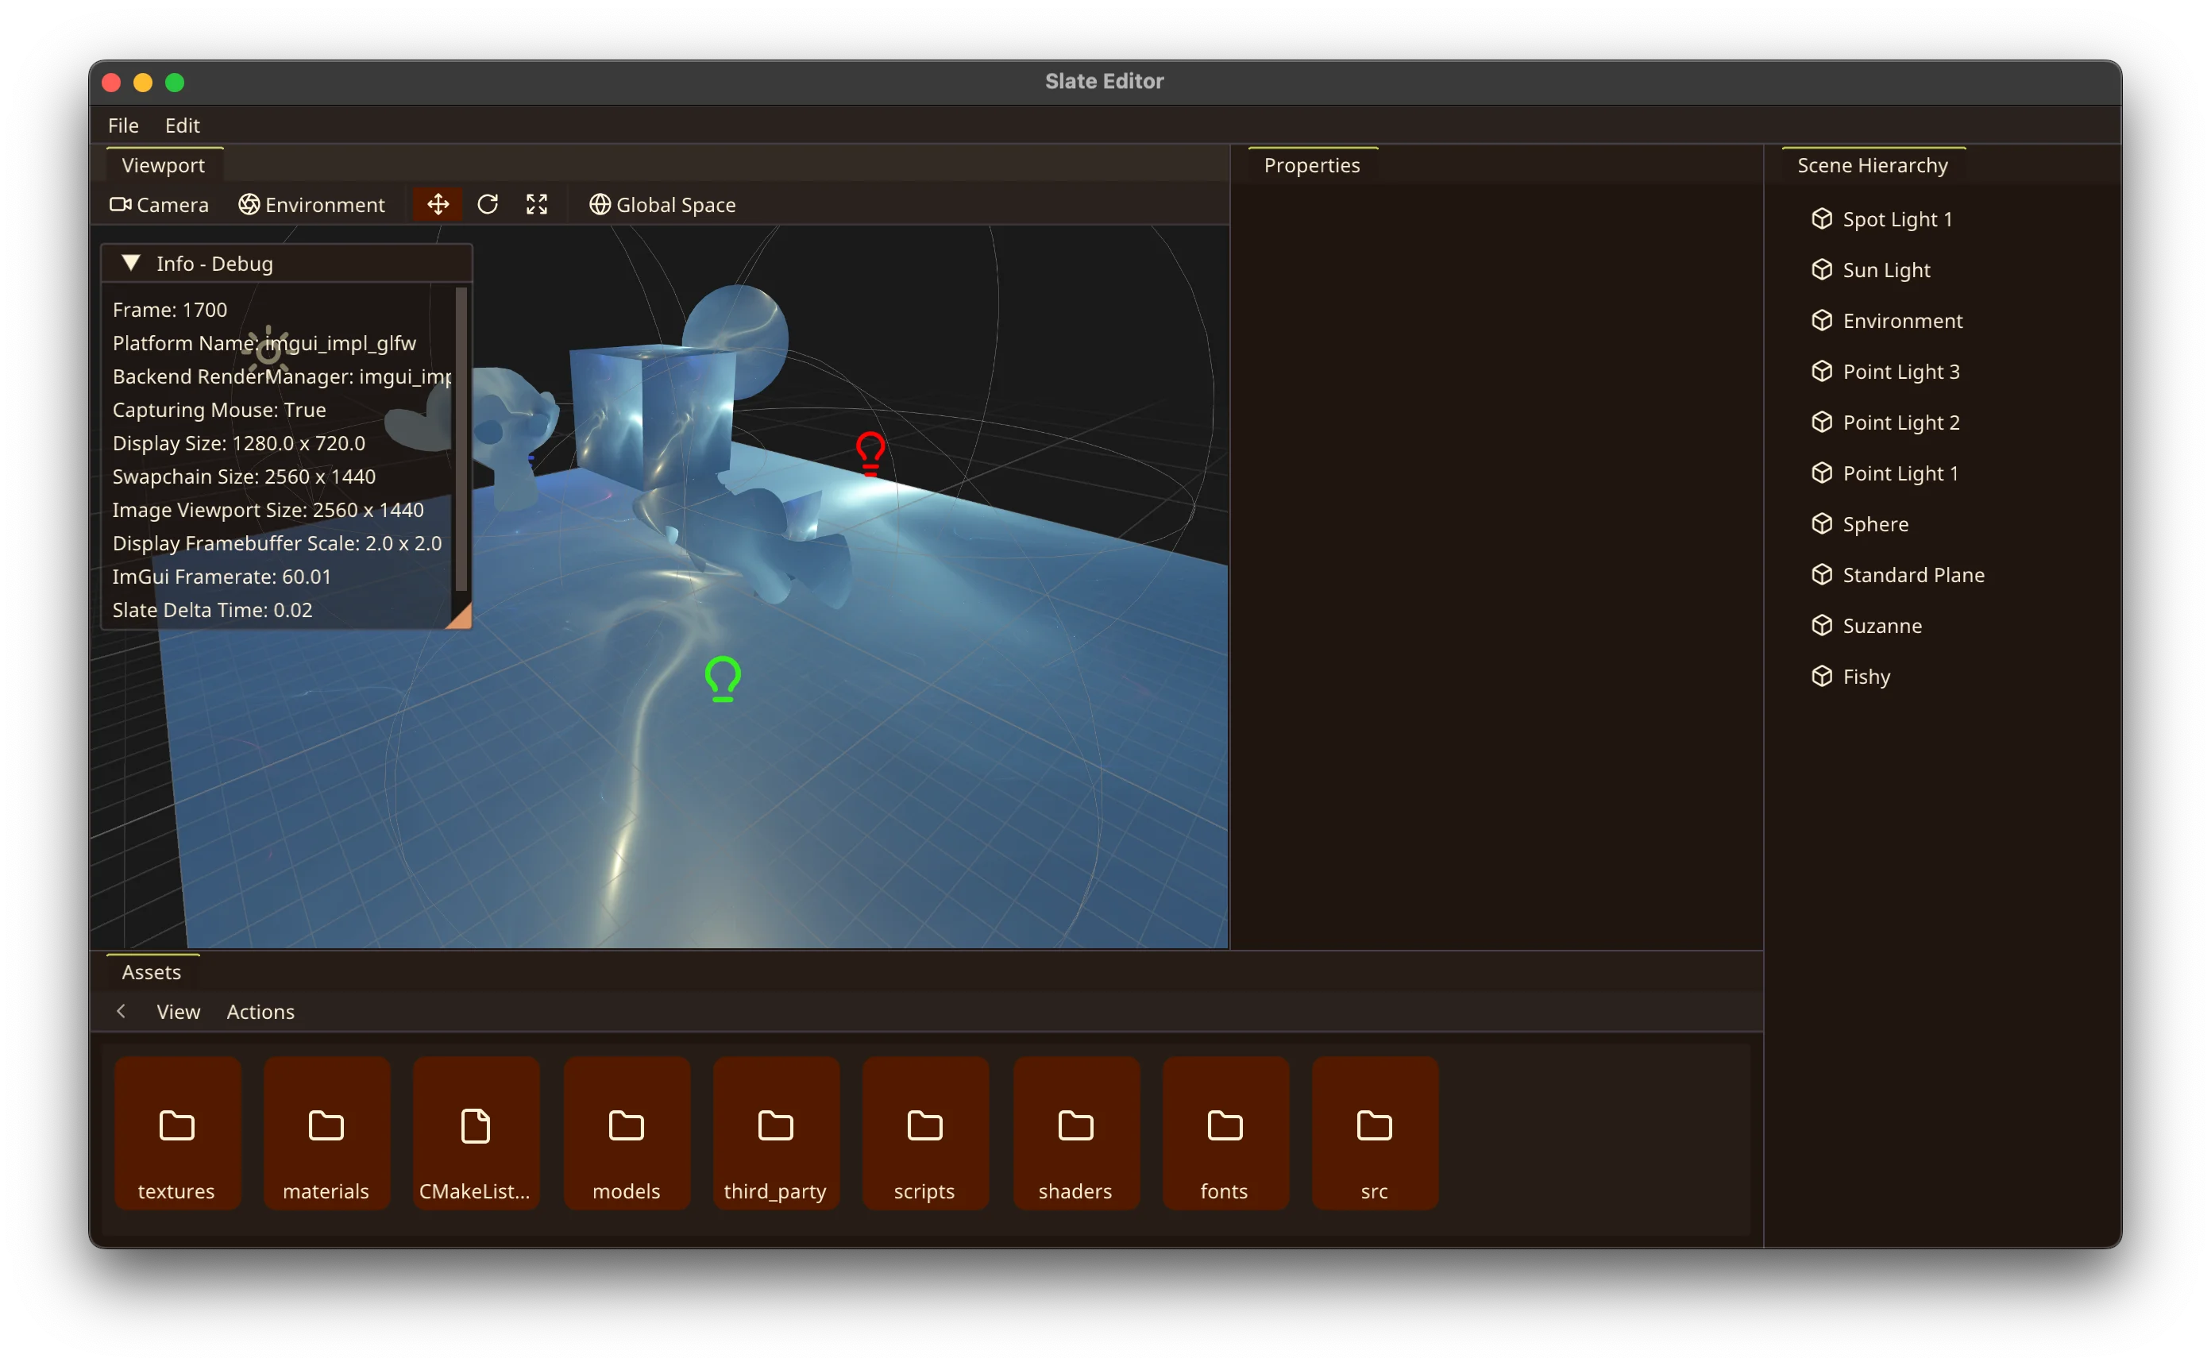Click the Info - Debug vertical scrollbar
The height and width of the screenshot is (1366, 2211).
tap(461, 440)
